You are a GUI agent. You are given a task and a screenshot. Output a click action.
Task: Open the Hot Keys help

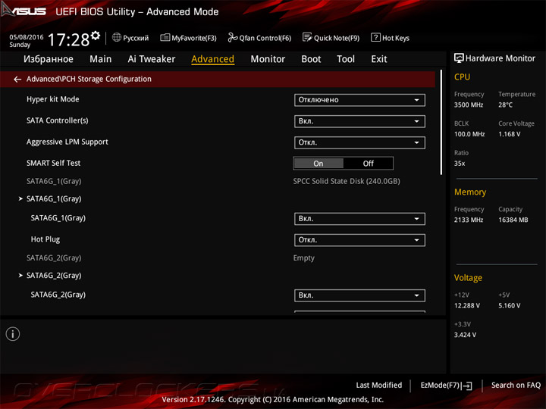click(x=390, y=38)
